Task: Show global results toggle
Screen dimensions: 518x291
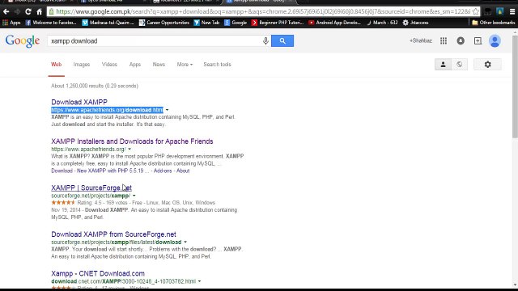Action: [459, 65]
